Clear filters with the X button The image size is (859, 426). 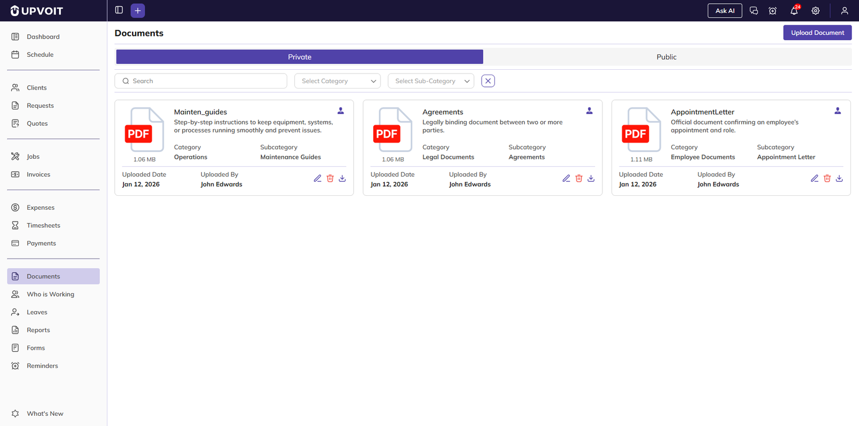tap(488, 81)
